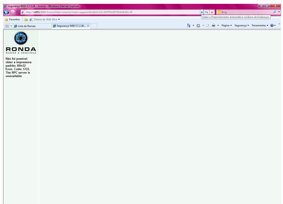Open search provider dropdown arrow
The height and width of the screenshot is (204, 283).
click(x=279, y=12)
